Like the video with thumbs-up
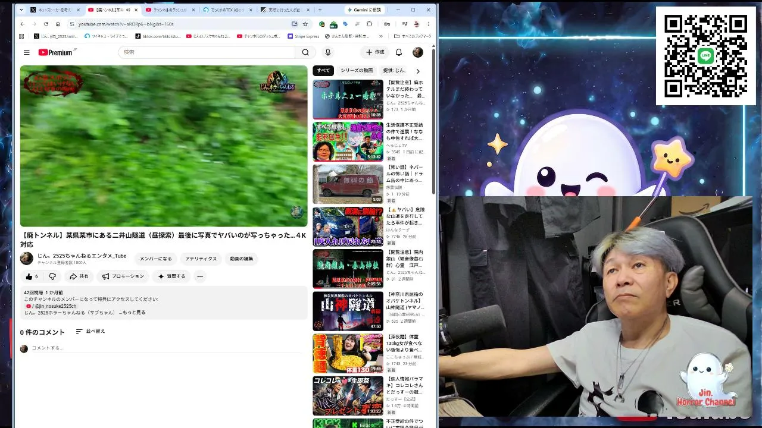The height and width of the screenshot is (428, 762). click(x=32, y=276)
